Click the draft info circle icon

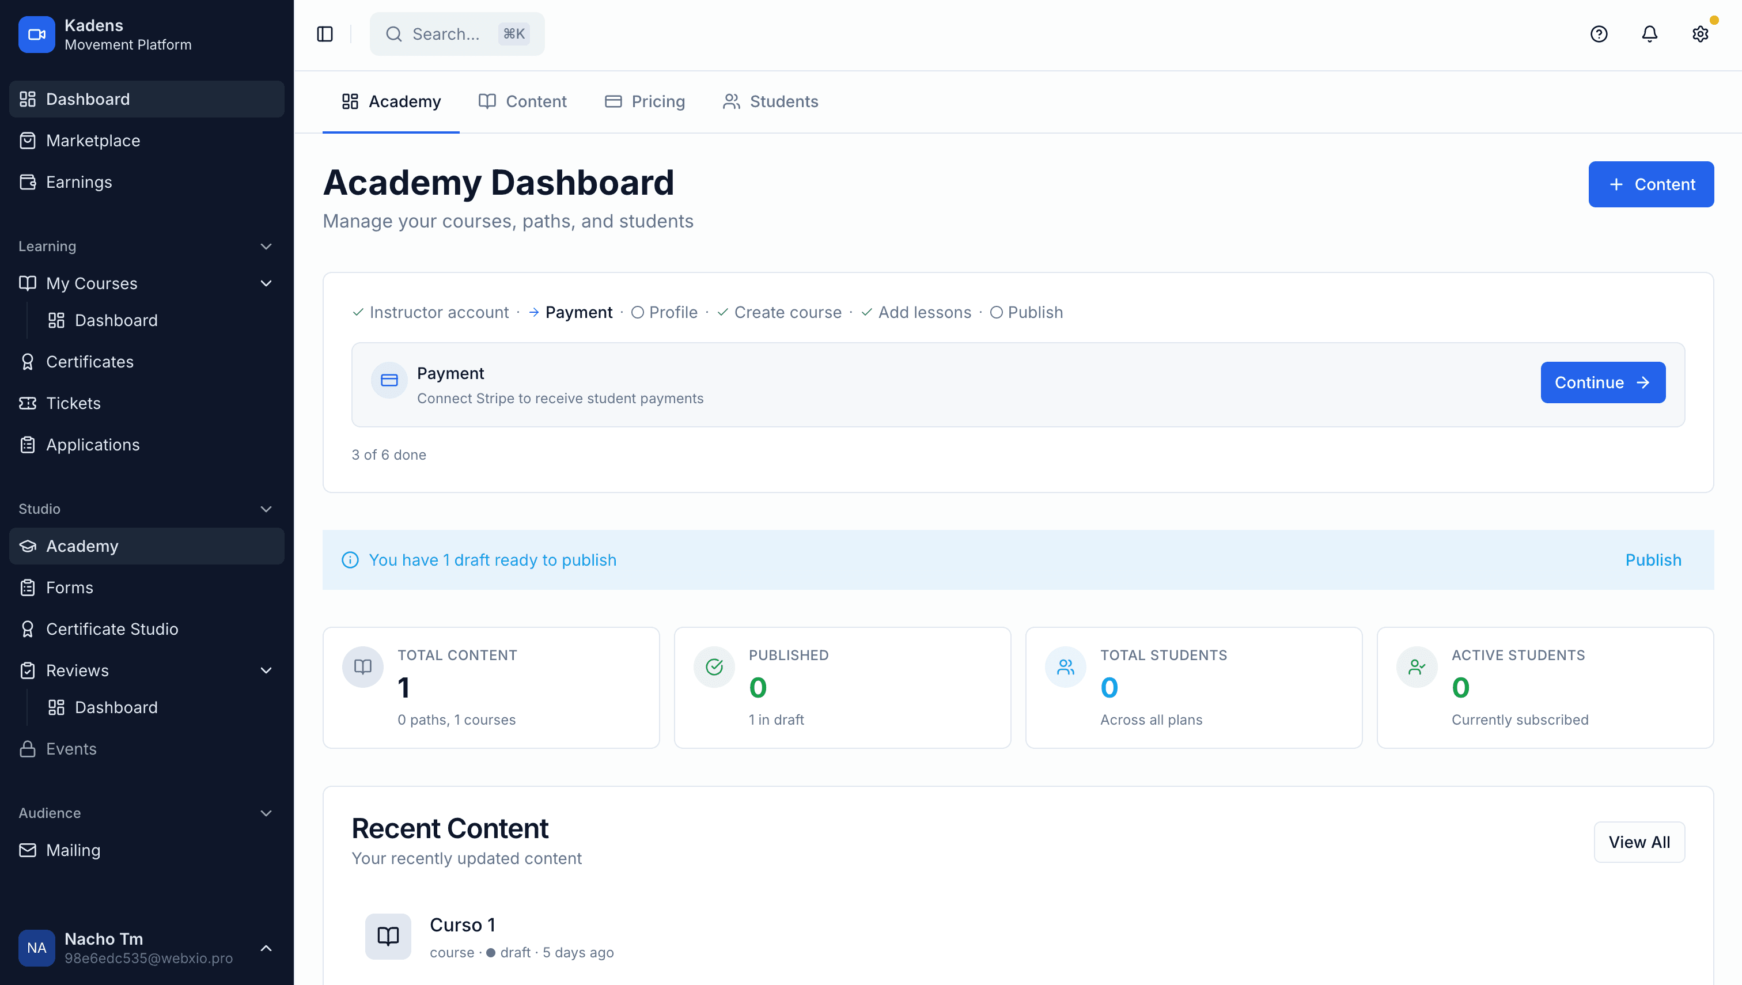[350, 560]
